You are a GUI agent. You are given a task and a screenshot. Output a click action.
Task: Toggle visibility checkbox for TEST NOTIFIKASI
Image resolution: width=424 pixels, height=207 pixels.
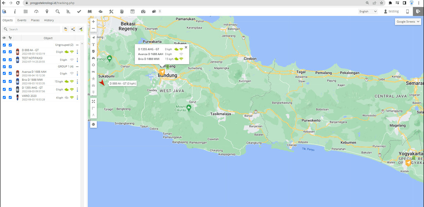pos(4,60)
